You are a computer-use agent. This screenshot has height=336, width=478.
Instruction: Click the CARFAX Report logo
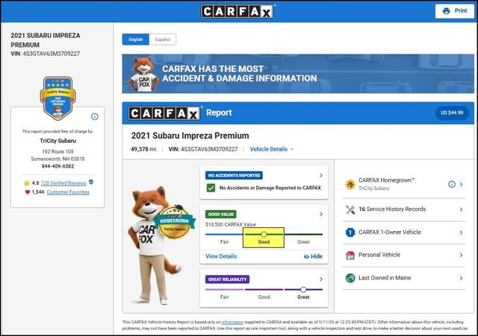coord(164,113)
